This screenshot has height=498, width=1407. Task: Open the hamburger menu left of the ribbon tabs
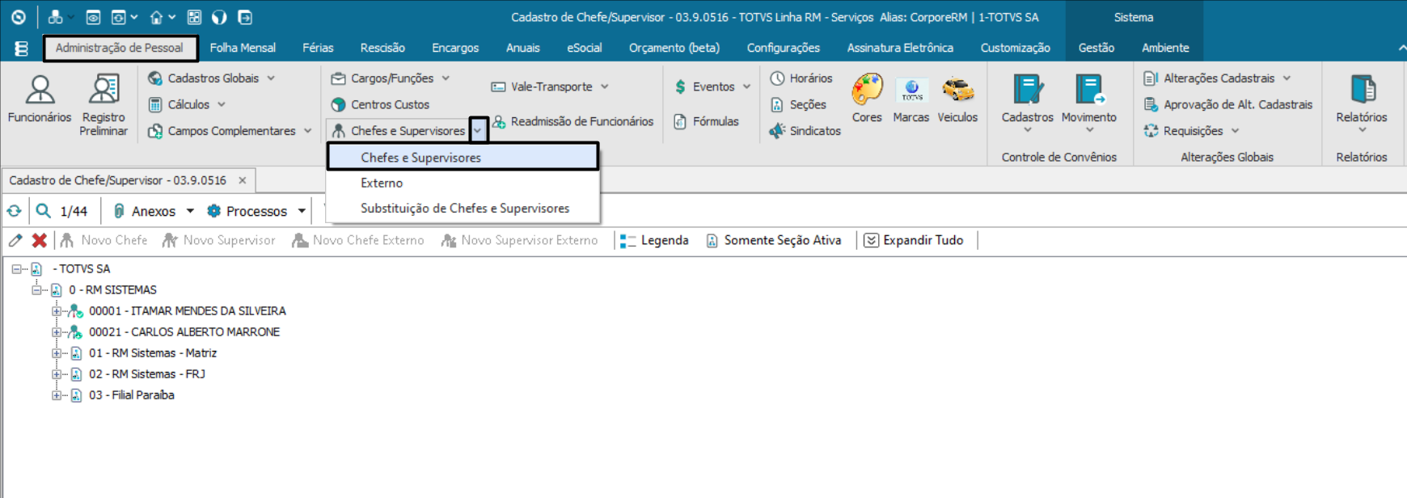point(22,49)
